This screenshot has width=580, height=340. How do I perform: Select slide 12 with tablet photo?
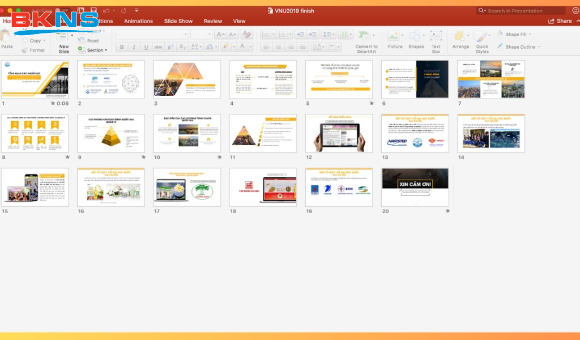point(339,133)
